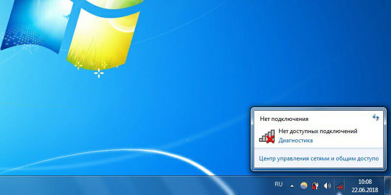Click the Диагностика link
Viewport: 391px width, 195px height.
(296, 140)
